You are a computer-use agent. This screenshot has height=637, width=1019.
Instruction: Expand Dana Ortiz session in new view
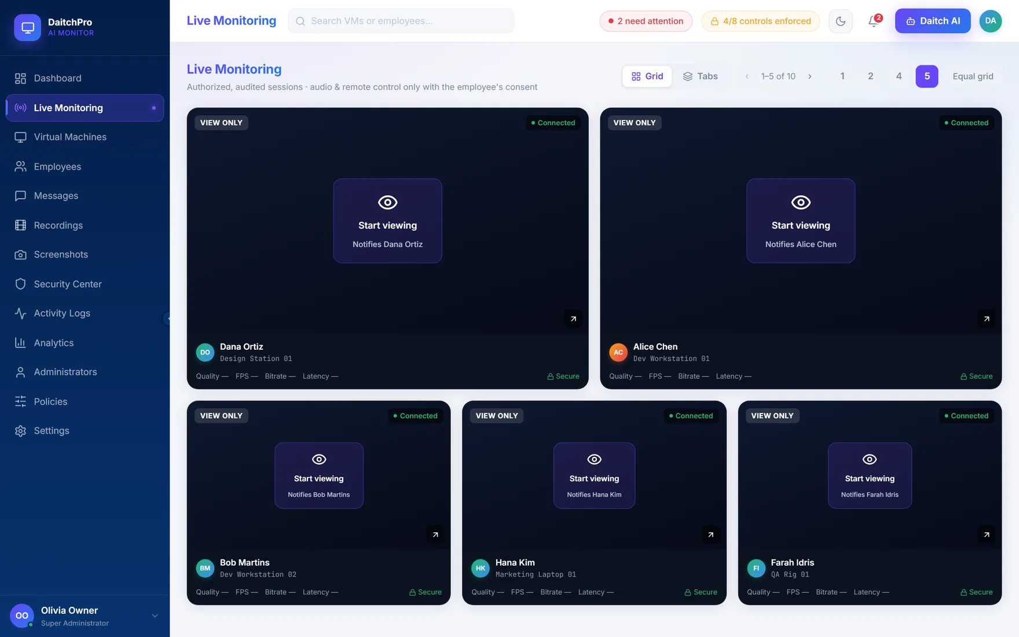[573, 319]
